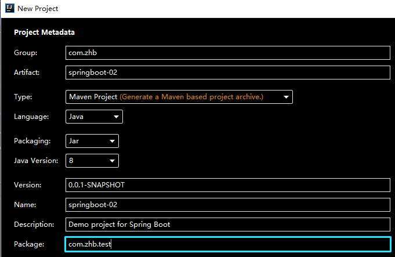395x257 pixels.
Task: Open the Java Version dropdown showing 8
Action: 92,161
